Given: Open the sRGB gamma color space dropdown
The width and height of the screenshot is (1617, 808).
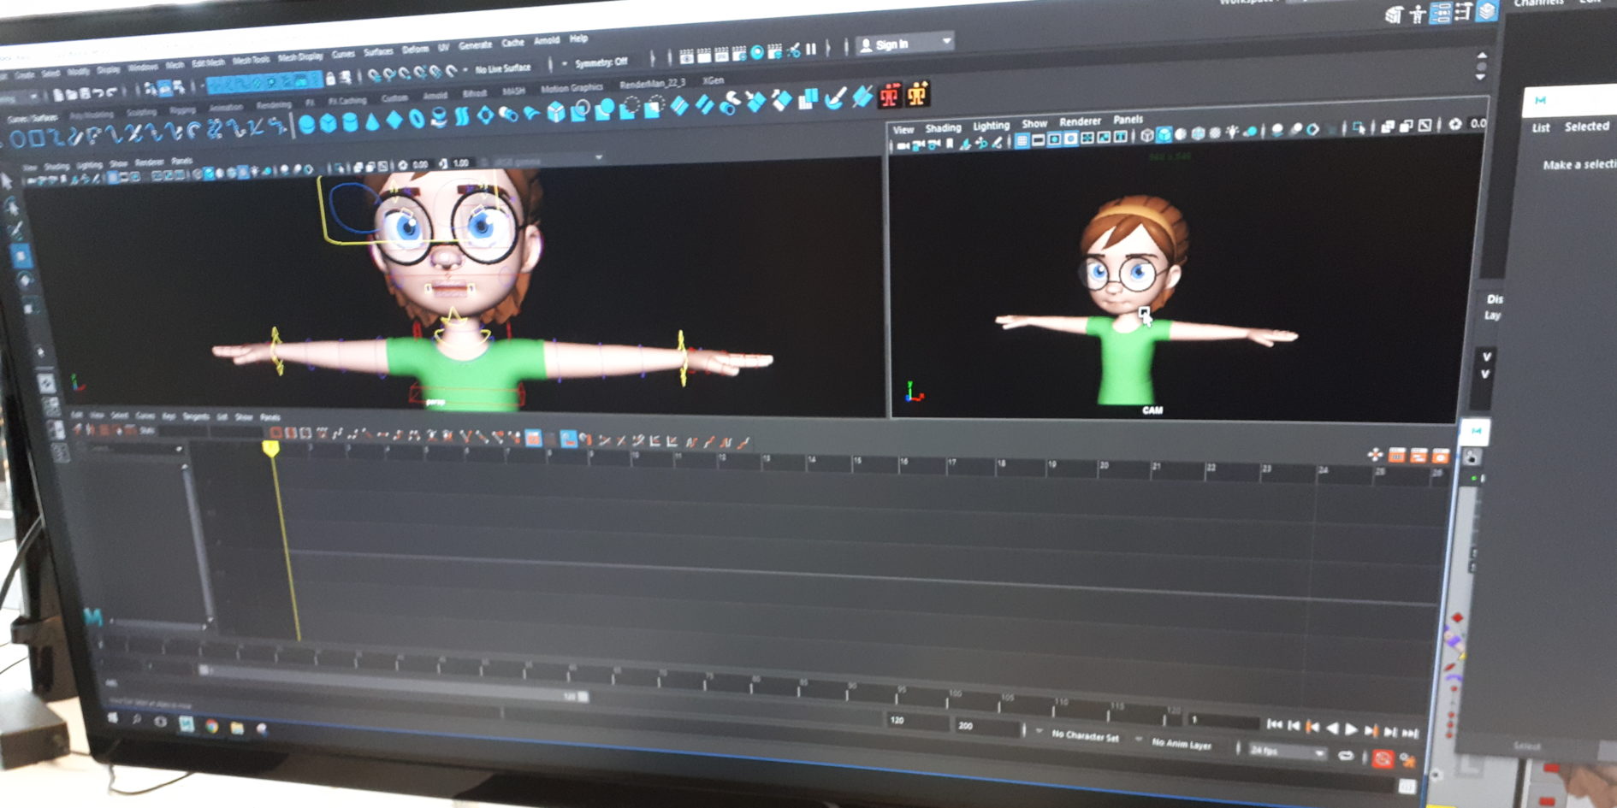Looking at the screenshot, I should point(545,160).
